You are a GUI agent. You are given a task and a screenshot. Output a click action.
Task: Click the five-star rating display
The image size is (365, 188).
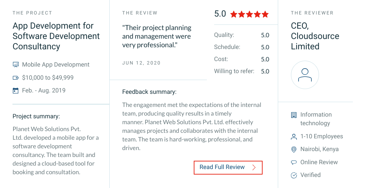click(249, 14)
